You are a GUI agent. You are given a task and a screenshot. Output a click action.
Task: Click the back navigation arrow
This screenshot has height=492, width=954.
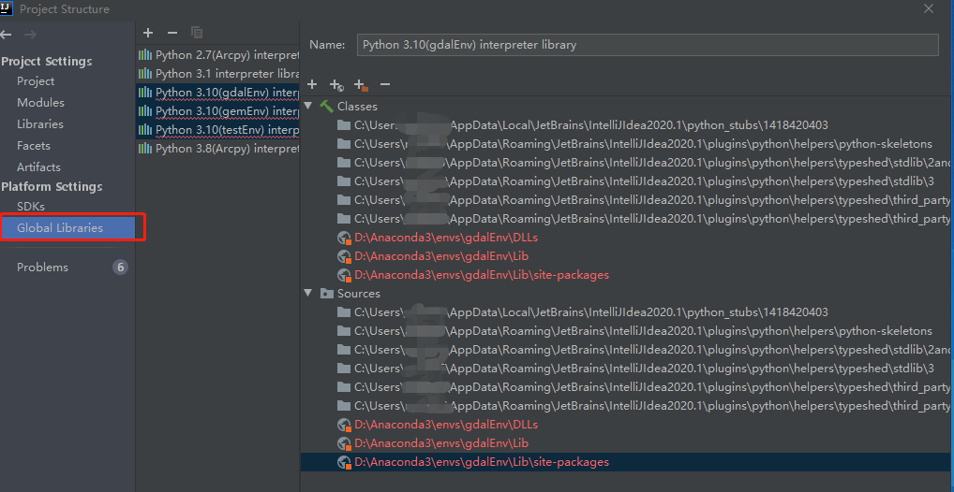pos(6,35)
